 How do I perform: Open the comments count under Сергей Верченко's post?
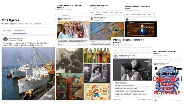point(142,100)
